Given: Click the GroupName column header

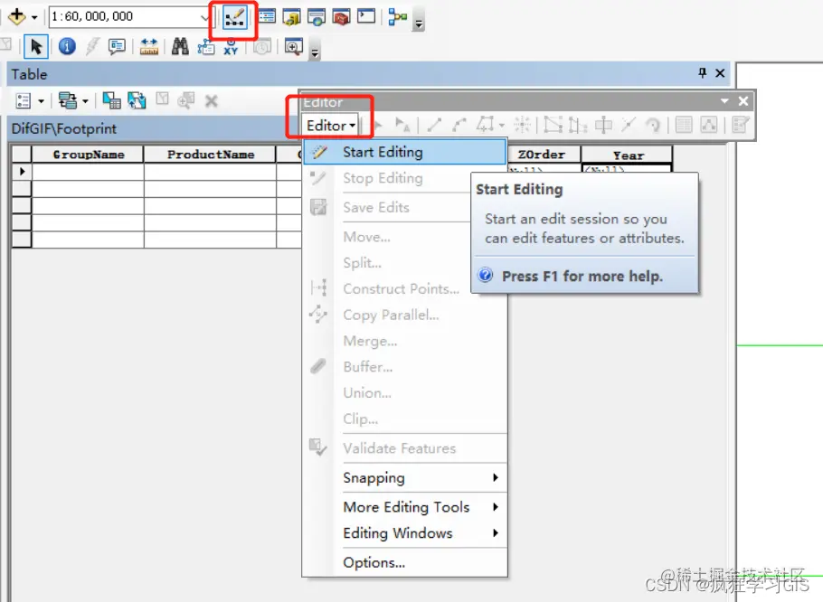Looking at the screenshot, I should (x=89, y=155).
